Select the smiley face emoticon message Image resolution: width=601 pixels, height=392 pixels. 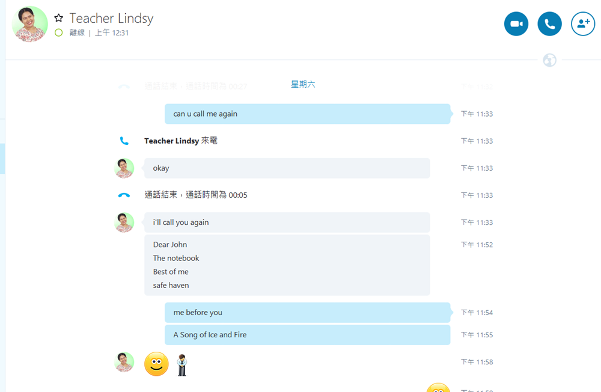tap(156, 364)
